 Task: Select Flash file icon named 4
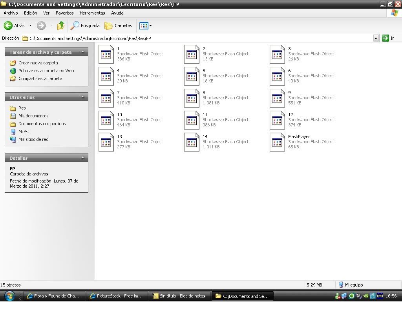click(x=106, y=76)
